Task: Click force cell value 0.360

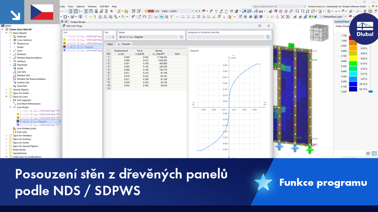Action: [140, 85]
